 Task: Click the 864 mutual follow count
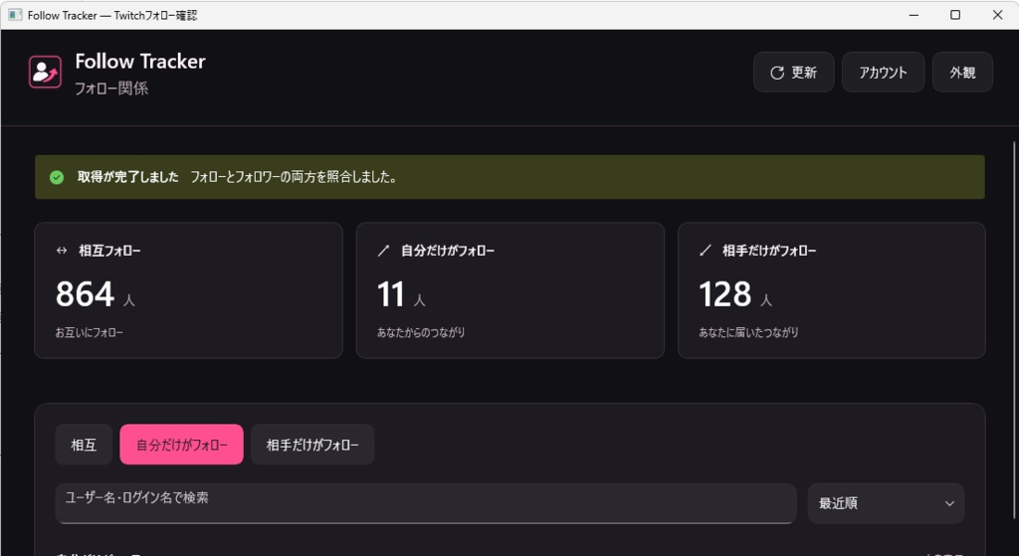pyautogui.click(x=86, y=293)
